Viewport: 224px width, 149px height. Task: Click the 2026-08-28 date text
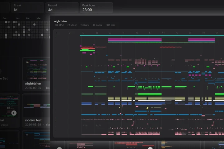click(x=33, y=124)
